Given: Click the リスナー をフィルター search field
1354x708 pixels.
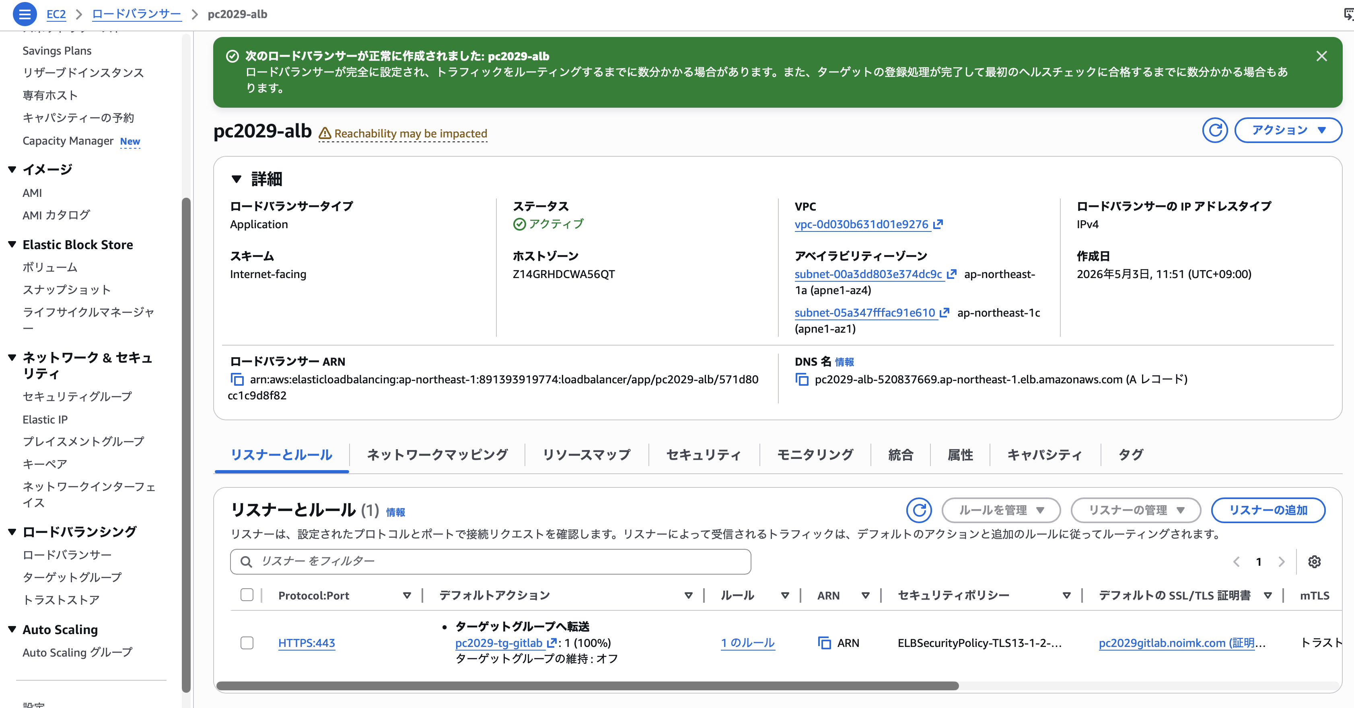Looking at the screenshot, I should click(490, 561).
